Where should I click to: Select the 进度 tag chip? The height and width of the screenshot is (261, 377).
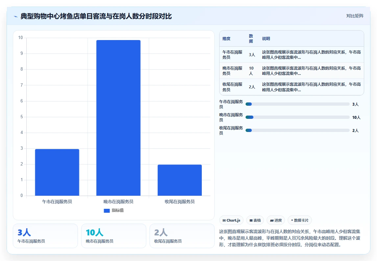click(276, 220)
